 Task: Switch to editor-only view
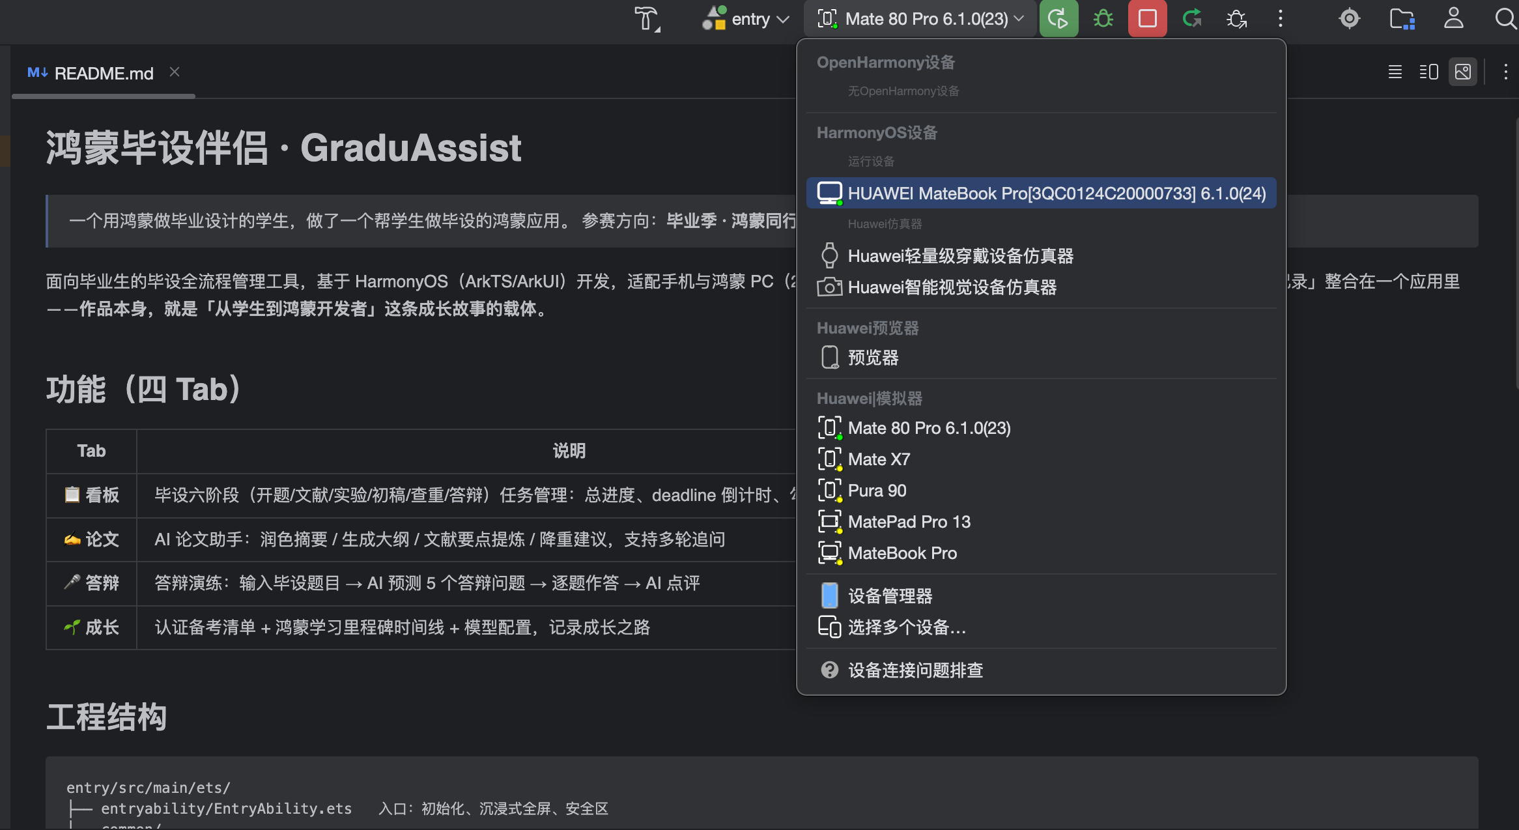pos(1395,72)
